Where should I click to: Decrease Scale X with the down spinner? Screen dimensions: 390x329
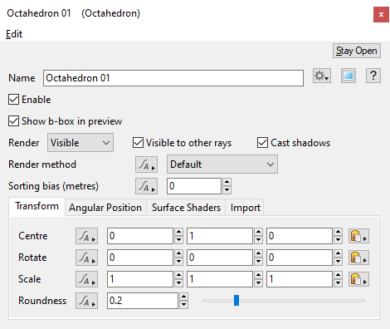tap(178, 283)
